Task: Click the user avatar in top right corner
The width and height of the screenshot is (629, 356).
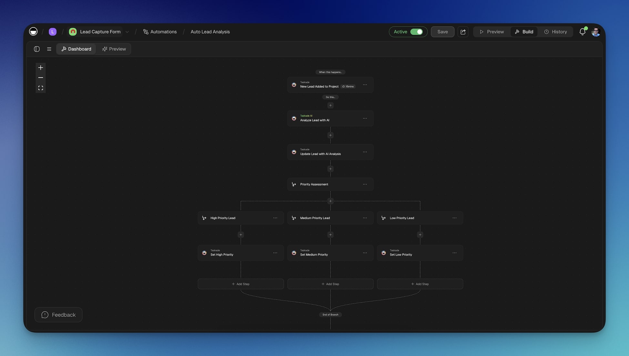Action: [x=595, y=32]
